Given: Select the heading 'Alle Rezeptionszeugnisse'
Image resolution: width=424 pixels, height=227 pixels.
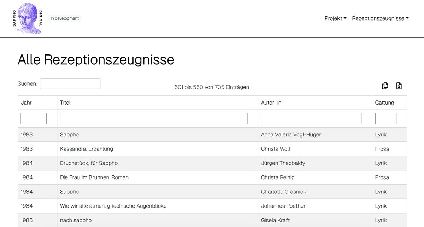Looking at the screenshot, I should (x=96, y=60).
